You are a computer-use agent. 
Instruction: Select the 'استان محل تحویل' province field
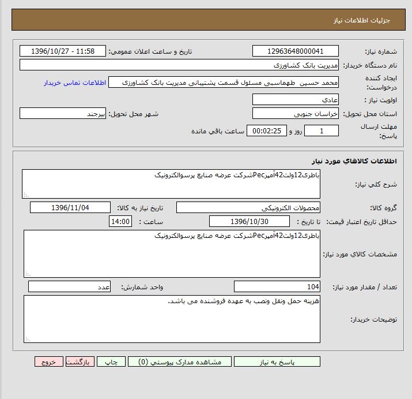[x=296, y=114]
